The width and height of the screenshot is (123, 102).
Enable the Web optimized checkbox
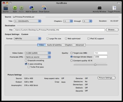coord(66,38)
